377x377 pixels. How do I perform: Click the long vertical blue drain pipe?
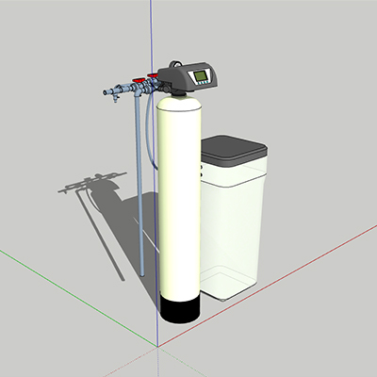139,186
